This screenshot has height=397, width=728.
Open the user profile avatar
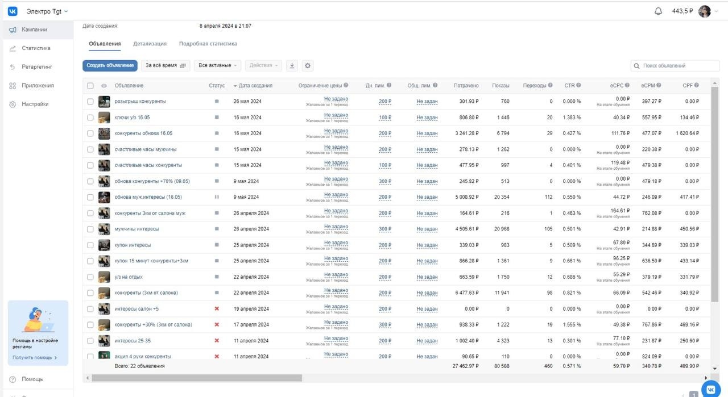(x=705, y=11)
